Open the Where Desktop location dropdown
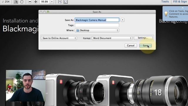The width and height of the screenshot is (188, 106). 97,30
